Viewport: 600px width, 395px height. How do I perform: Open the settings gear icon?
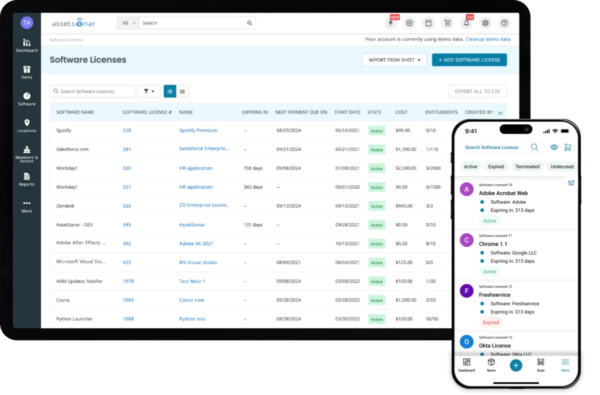coord(485,23)
